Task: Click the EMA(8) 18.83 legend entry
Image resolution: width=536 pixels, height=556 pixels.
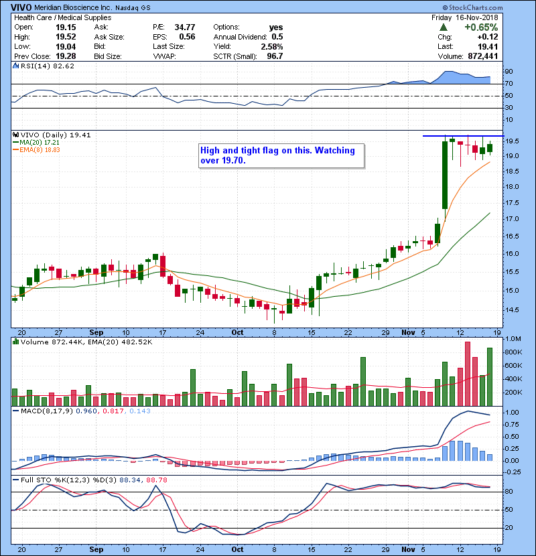Action: [x=40, y=150]
